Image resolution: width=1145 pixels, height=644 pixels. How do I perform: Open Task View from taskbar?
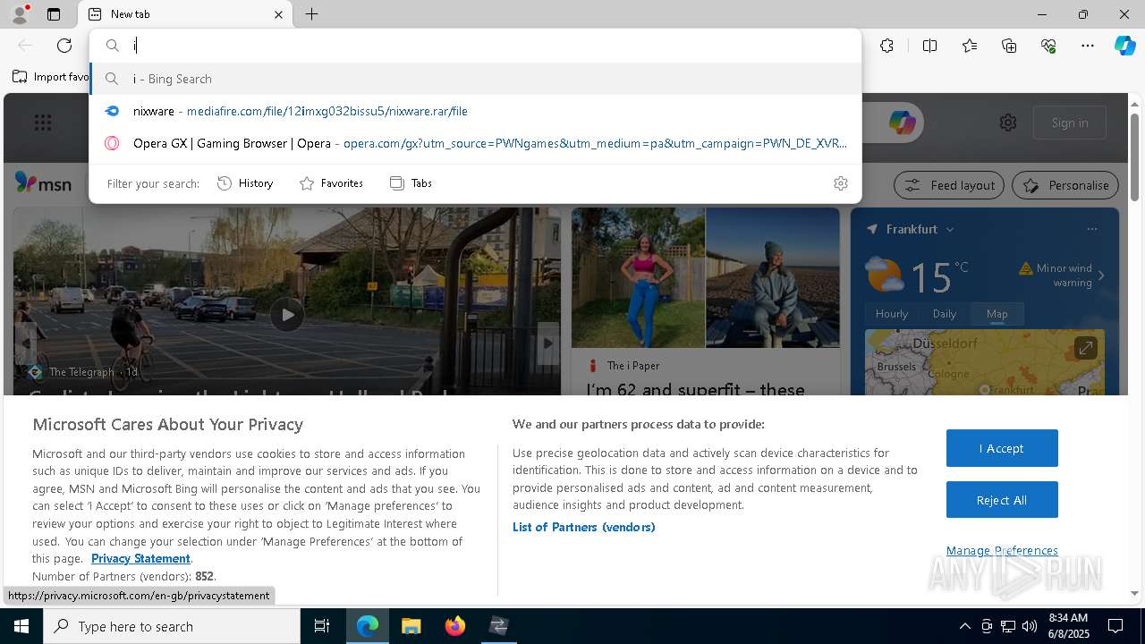pyautogui.click(x=322, y=626)
